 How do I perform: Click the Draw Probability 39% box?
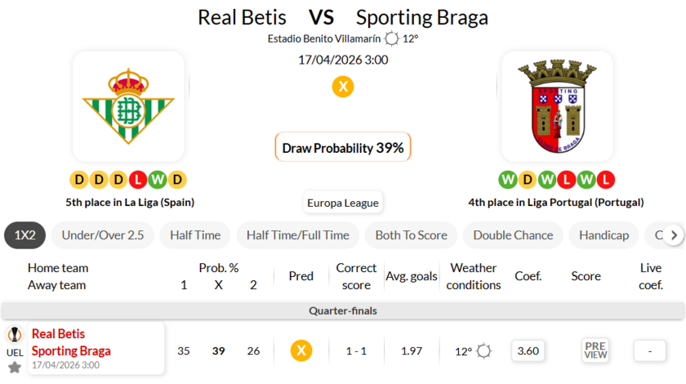pyautogui.click(x=343, y=148)
